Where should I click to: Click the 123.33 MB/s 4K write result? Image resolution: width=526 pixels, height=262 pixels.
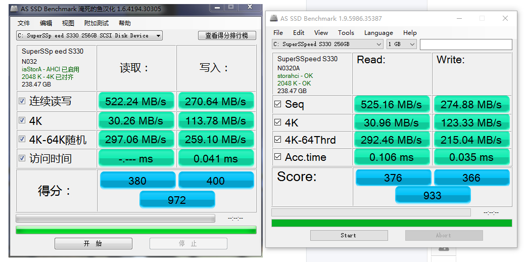point(471,122)
